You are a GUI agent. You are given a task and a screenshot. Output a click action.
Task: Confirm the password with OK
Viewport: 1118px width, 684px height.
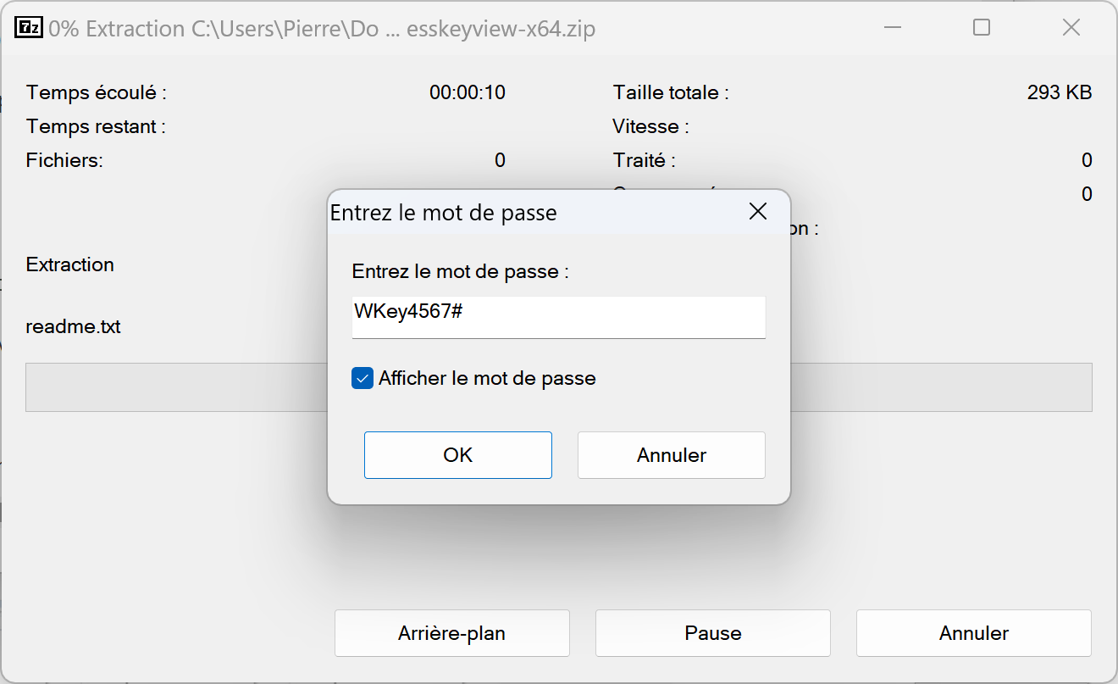[x=458, y=455]
